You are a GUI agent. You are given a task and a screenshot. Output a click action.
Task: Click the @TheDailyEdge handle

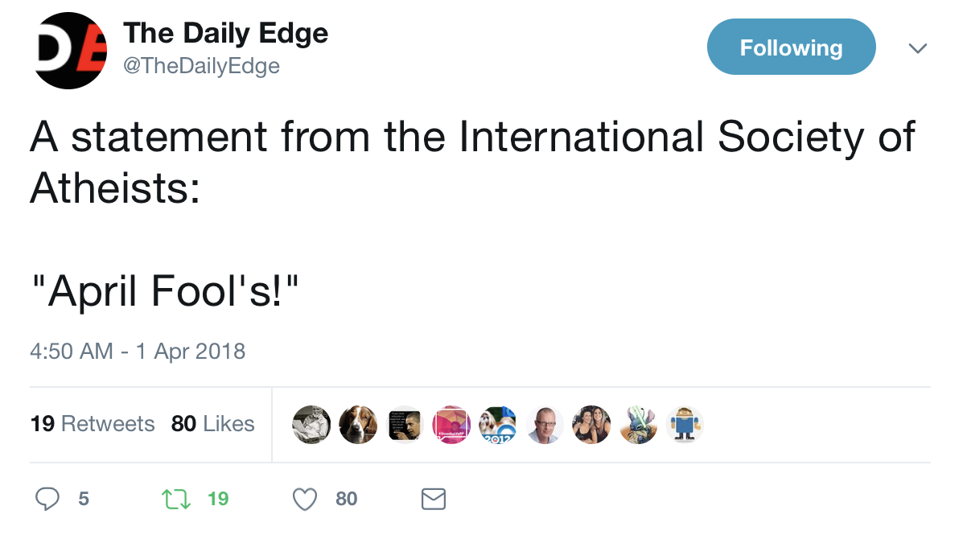click(x=201, y=66)
